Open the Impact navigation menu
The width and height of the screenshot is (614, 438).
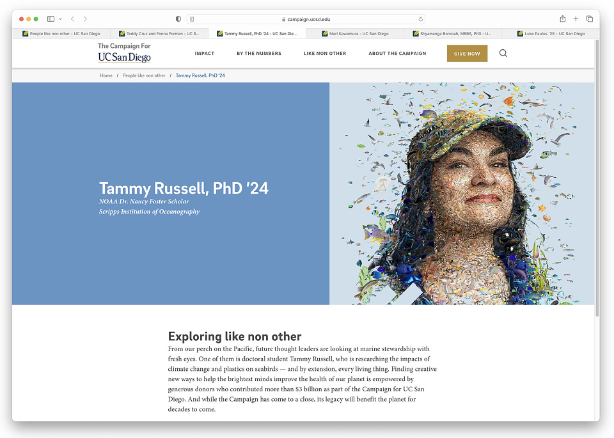click(205, 53)
